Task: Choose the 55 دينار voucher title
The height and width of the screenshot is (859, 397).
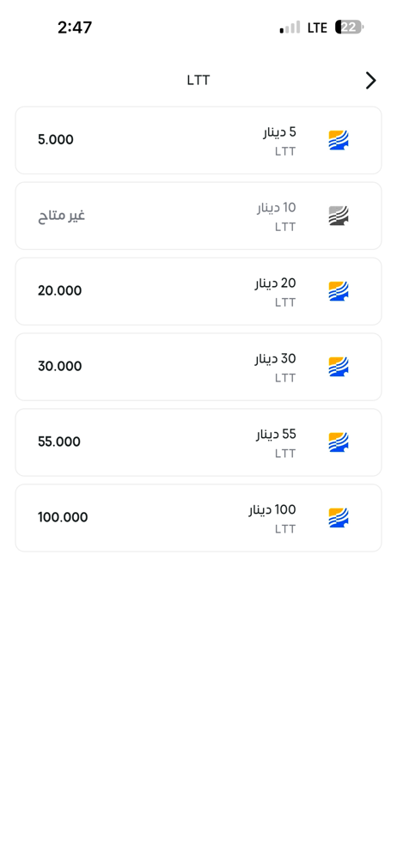Action: tap(276, 435)
